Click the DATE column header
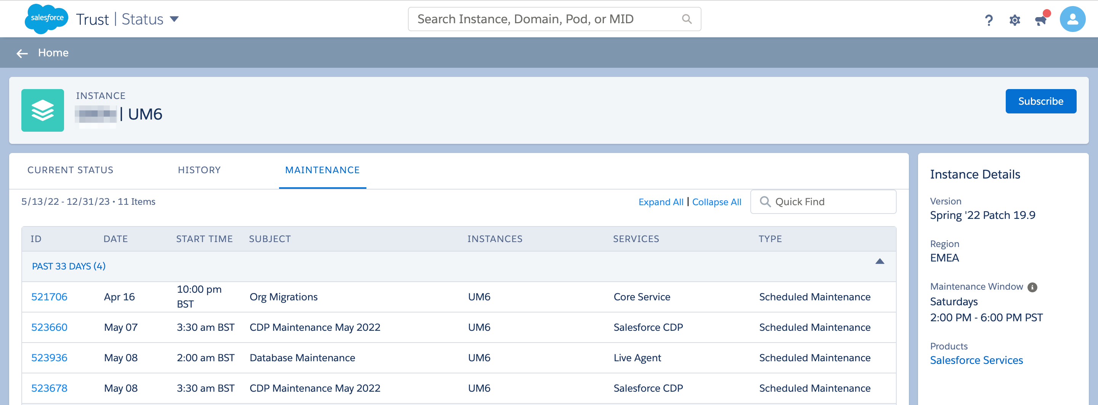1098x405 pixels. point(116,239)
